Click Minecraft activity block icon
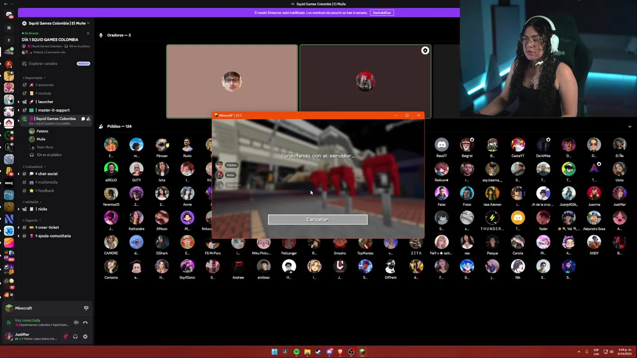The height and width of the screenshot is (358, 637). 9,308
